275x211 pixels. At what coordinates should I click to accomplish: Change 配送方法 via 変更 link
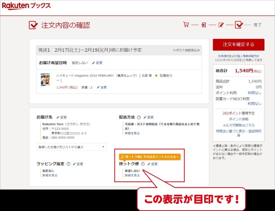148,117
